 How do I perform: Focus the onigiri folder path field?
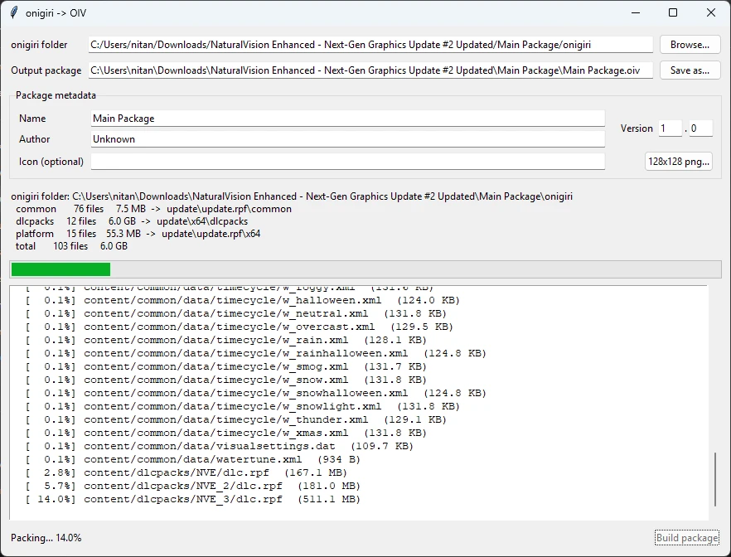coord(370,45)
